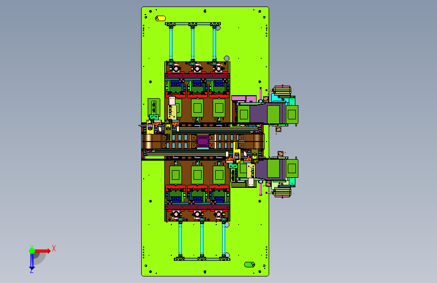
Task: Select the pink block beside the upper station
Action: (x=244, y=99)
